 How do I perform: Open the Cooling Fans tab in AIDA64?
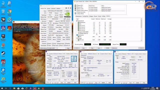[x=85, y=16]
